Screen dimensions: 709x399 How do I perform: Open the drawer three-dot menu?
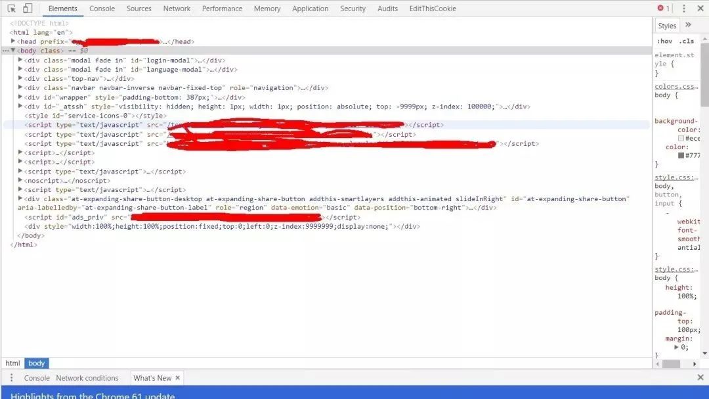(x=11, y=378)
